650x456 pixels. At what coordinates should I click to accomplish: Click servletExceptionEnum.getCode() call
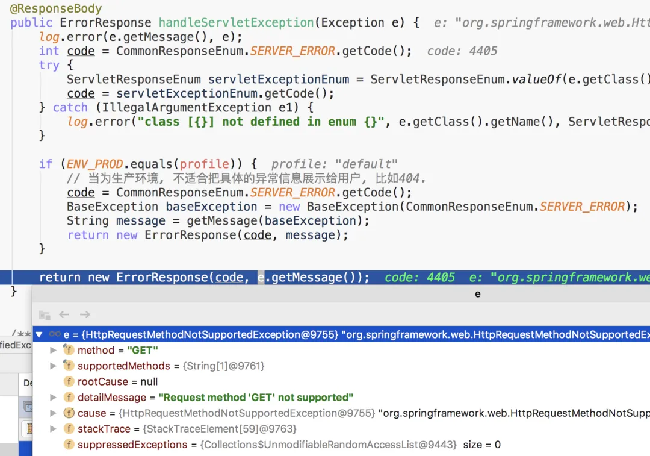click(x=225, y=93)
